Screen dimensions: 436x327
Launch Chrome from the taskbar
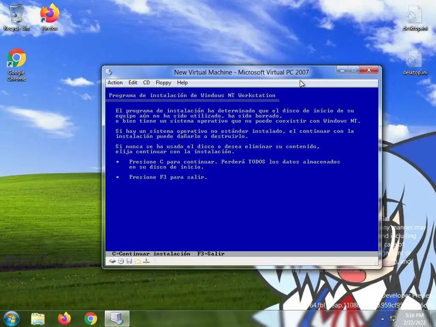[x=91, y=318]
